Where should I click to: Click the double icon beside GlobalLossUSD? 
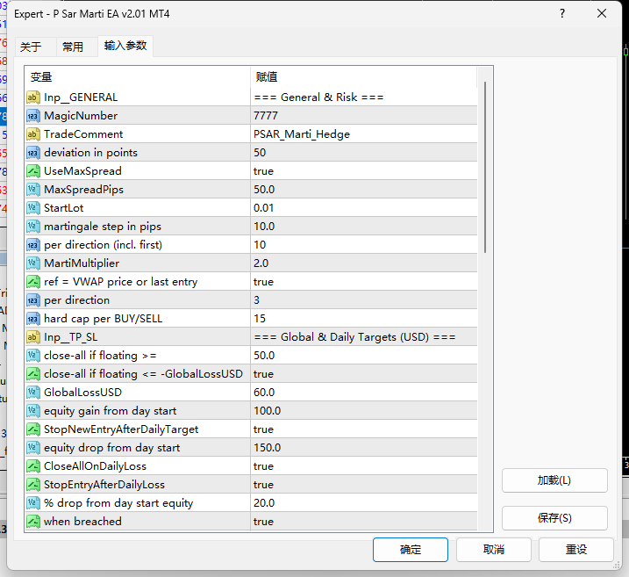33,393
